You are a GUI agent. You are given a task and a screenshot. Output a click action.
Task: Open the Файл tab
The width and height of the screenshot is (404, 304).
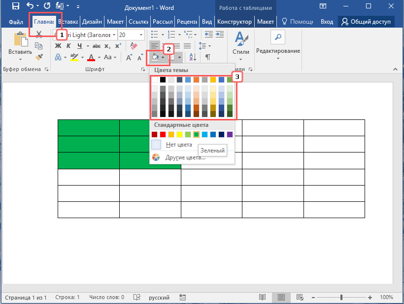click(x=16, y=22)
